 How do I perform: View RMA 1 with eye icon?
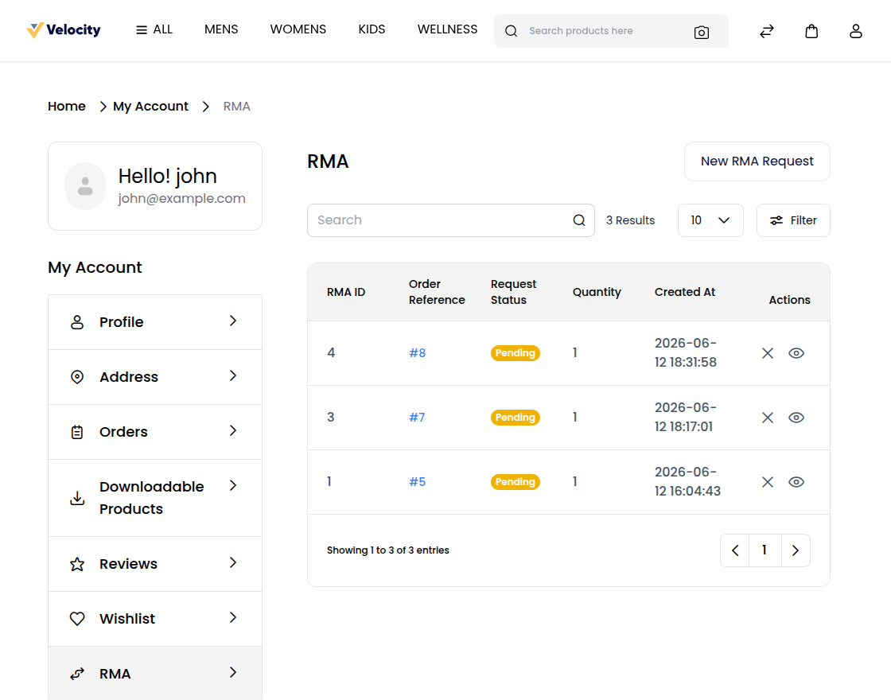[796, 482]
